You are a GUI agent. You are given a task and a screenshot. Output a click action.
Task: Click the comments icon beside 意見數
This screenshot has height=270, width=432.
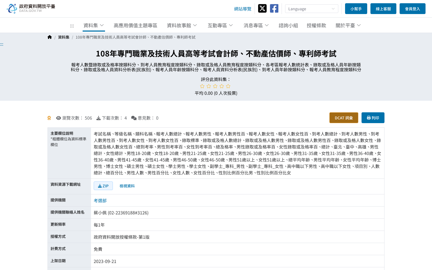tap(134, 118)
